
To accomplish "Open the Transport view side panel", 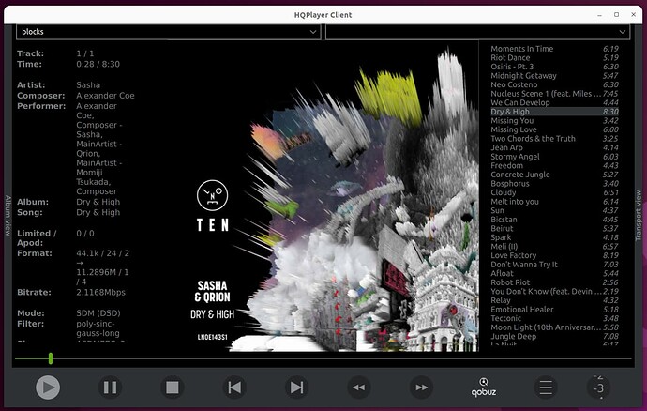I will (639, 216).
